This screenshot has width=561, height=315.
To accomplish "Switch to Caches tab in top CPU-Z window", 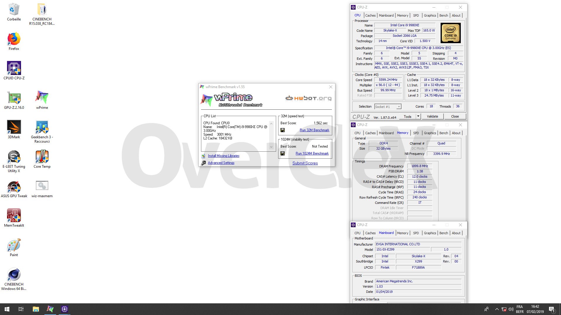I will click(370, 15).
